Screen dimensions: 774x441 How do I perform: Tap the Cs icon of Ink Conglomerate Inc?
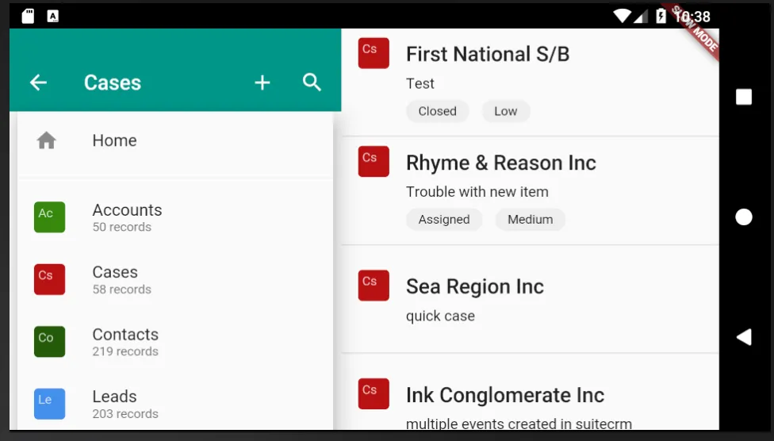click(x=374, y=393)
